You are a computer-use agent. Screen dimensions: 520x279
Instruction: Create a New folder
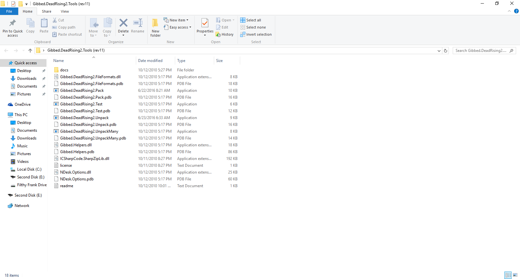click(x=155, y=28)
